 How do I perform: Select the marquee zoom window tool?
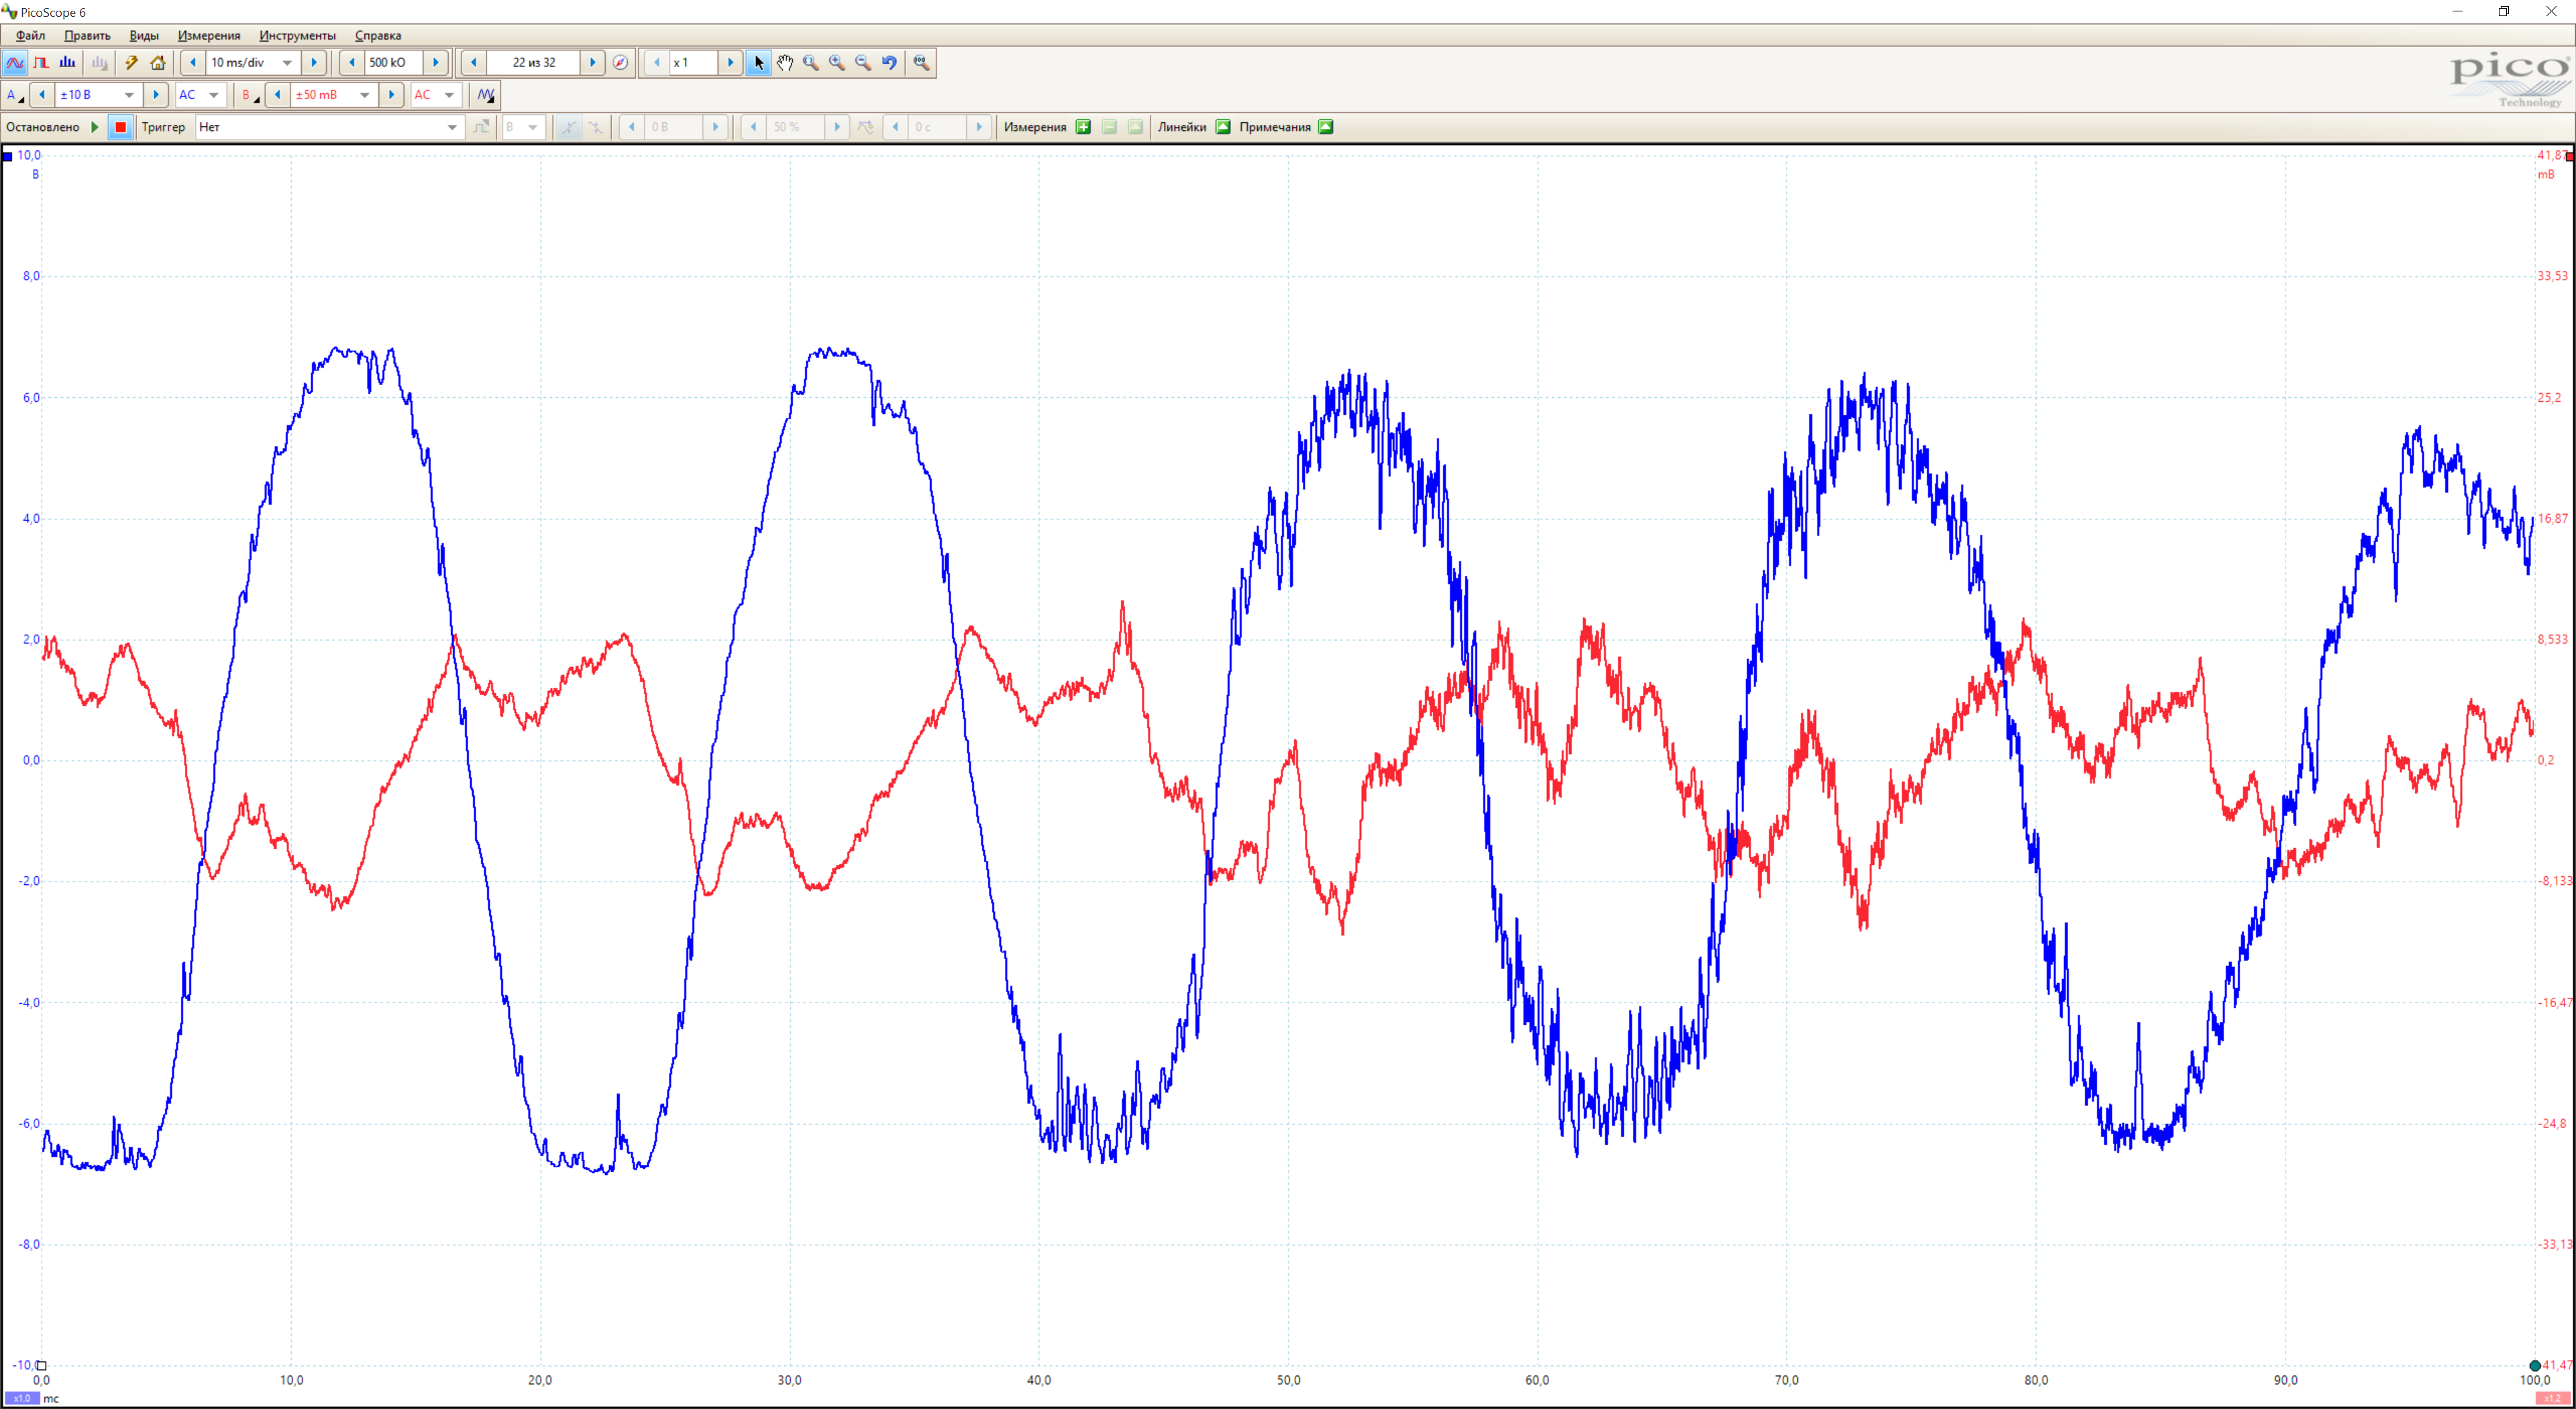(811, 62)
